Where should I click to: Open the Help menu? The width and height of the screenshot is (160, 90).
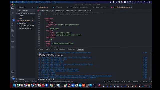tap(55, 2)
